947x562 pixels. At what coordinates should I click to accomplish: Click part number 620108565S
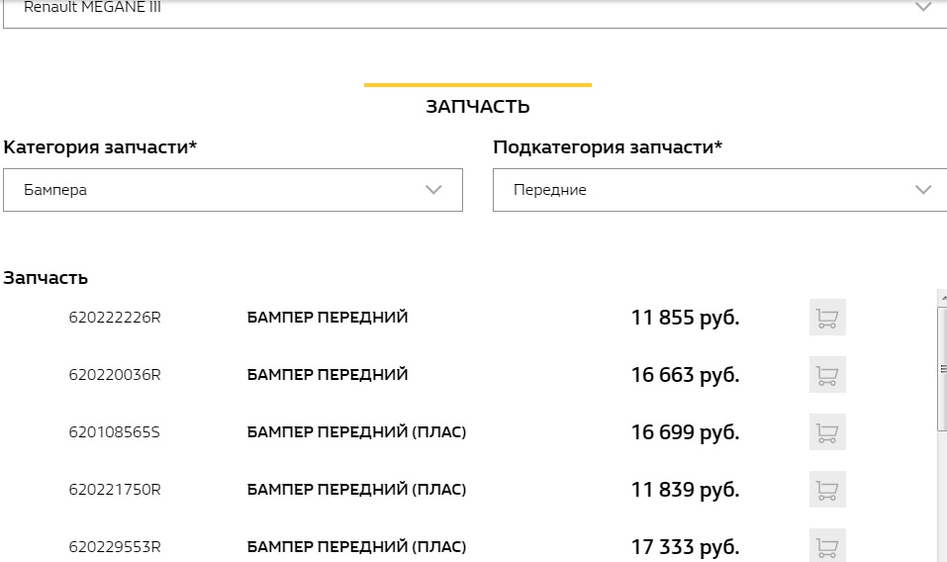point(114,432)
